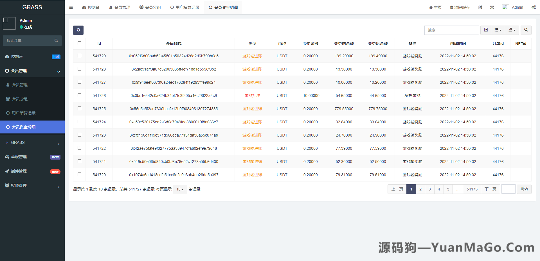Toggle the sidebar hamburger menu icon
Screen dimensions: 540x261
pos(71,7)
